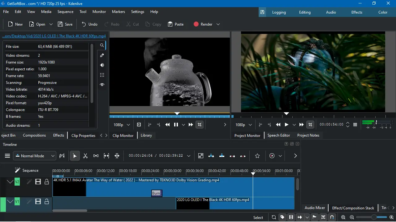Toggle show markers flag in status bar
Viewport: 396px width, 222px height.
tap(315, 217)
